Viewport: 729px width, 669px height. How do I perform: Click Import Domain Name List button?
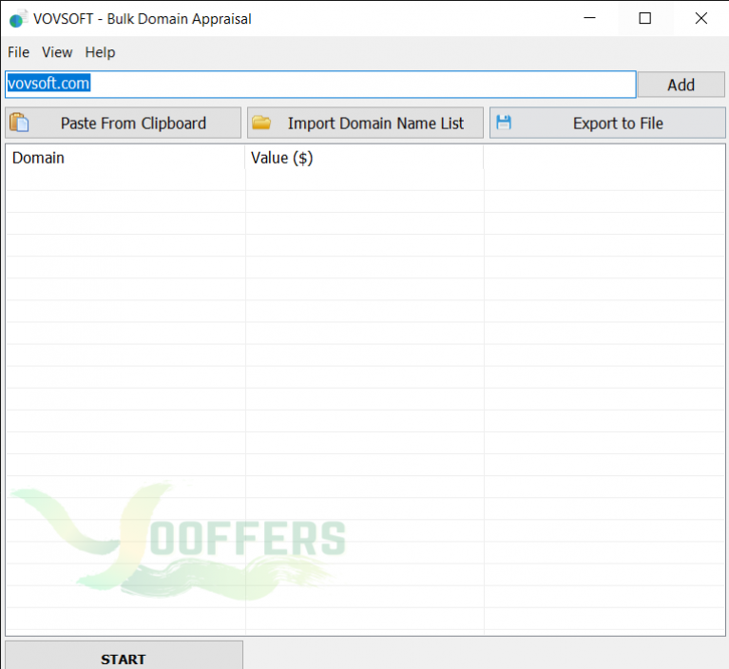365,124
